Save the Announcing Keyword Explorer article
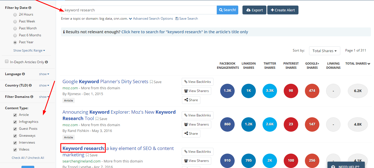The width and height of the screenshot is (374, 168). (x=101, y=119)
